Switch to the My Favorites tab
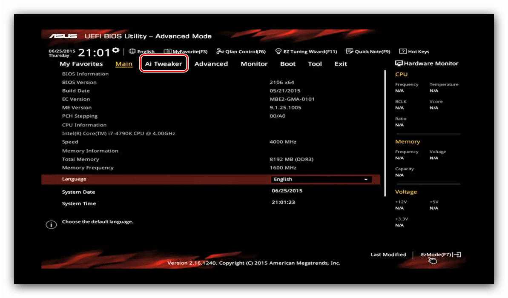Screen dimensions: 508x298 [81, 64]
